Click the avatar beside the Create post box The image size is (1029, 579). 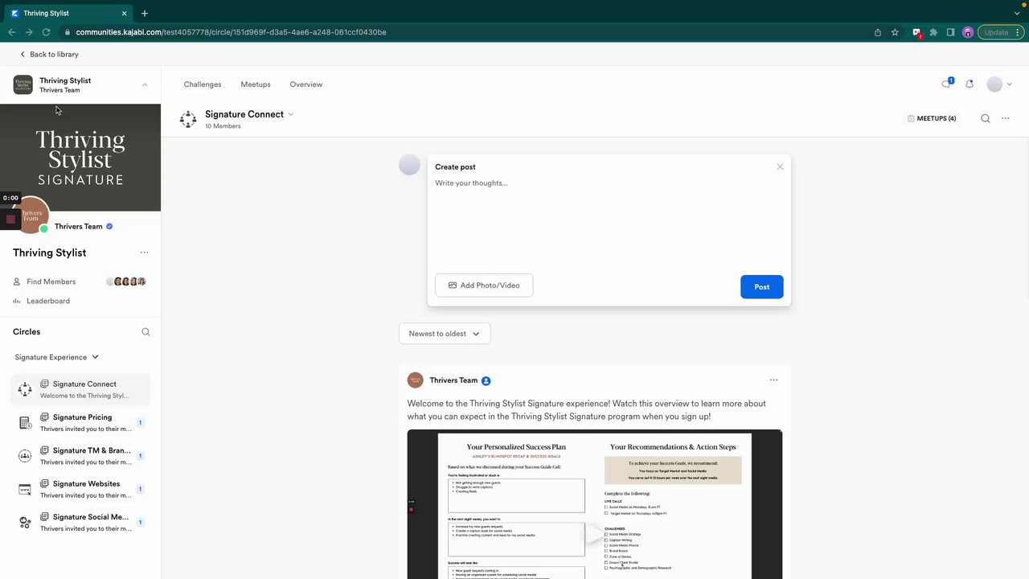coord(409,165)
